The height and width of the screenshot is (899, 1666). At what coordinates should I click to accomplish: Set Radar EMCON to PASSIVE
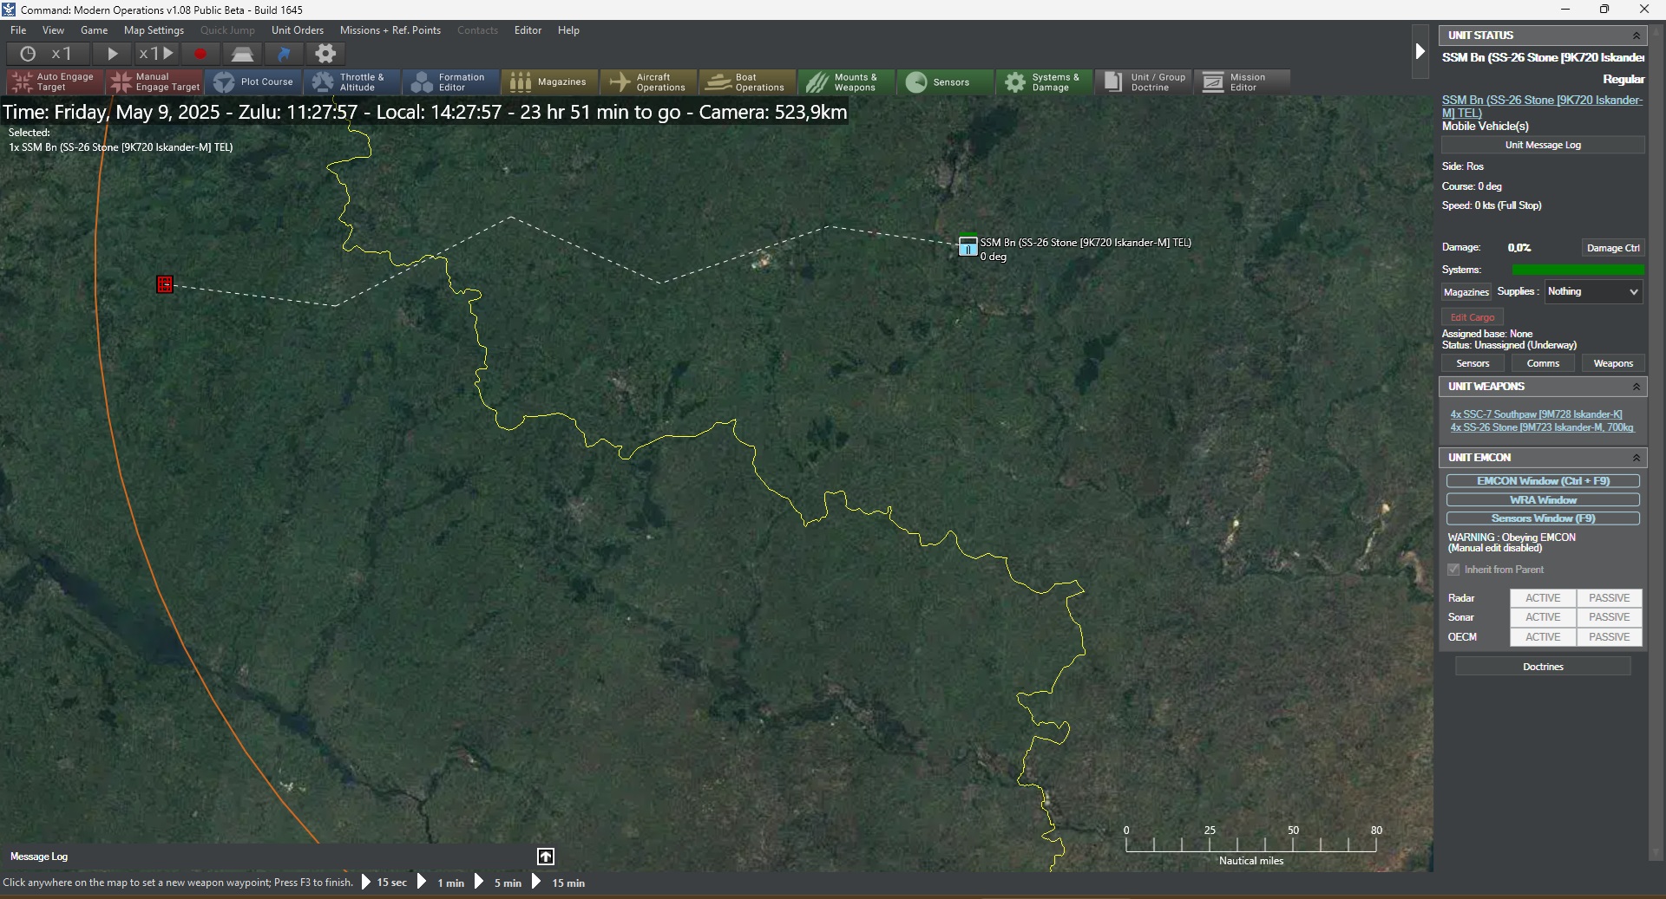click(1609, 598)
